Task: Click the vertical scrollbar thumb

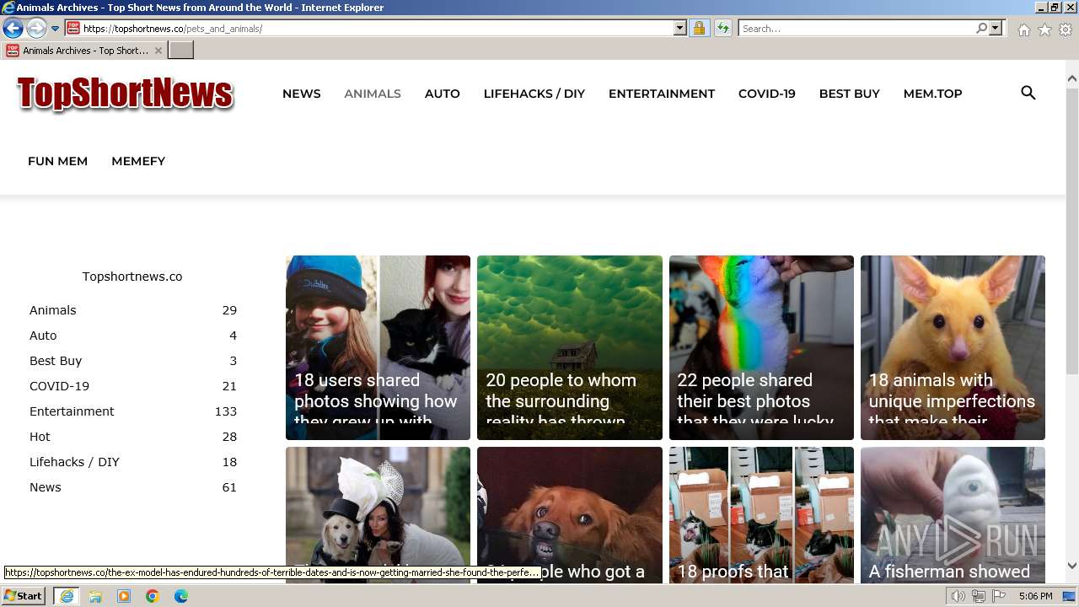Action: tap(1072, 229)
